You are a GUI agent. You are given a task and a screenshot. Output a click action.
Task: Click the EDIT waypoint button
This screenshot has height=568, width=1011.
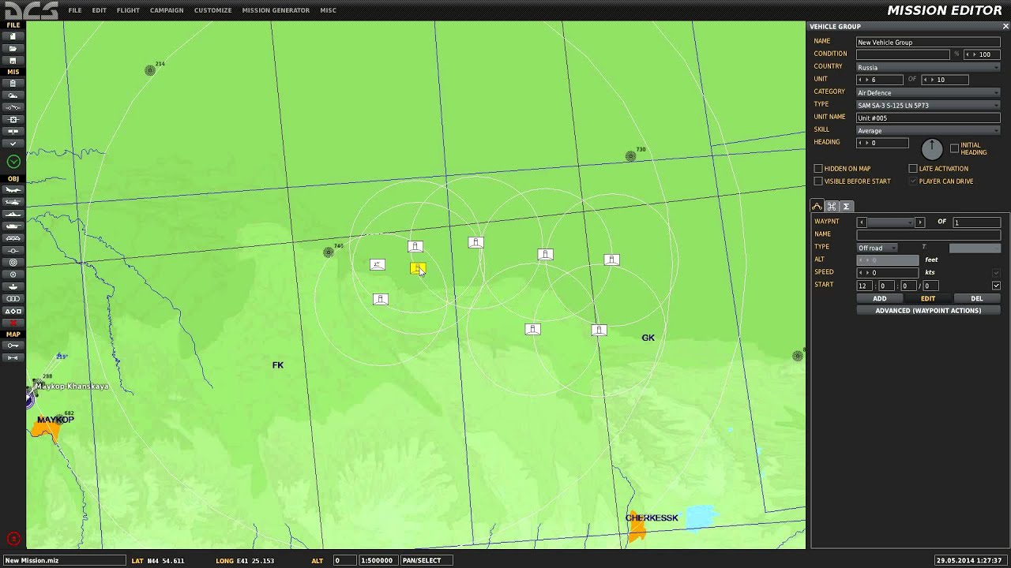[928, 299]
